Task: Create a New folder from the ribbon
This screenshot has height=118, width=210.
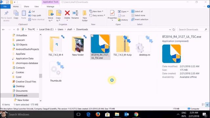Action: [x=85, y=16]
